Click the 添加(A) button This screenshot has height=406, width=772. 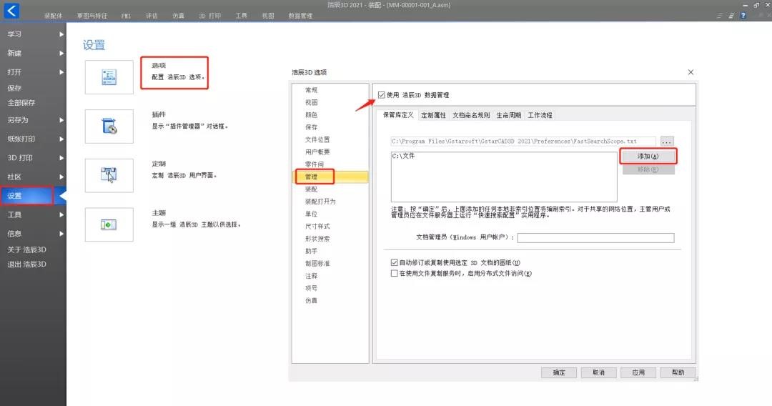click(x=648, y=156)
